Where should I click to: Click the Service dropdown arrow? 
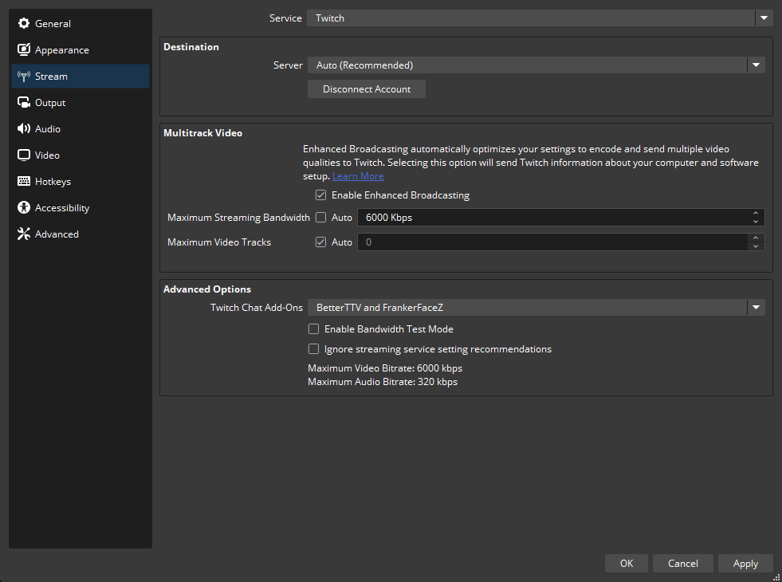764,18
